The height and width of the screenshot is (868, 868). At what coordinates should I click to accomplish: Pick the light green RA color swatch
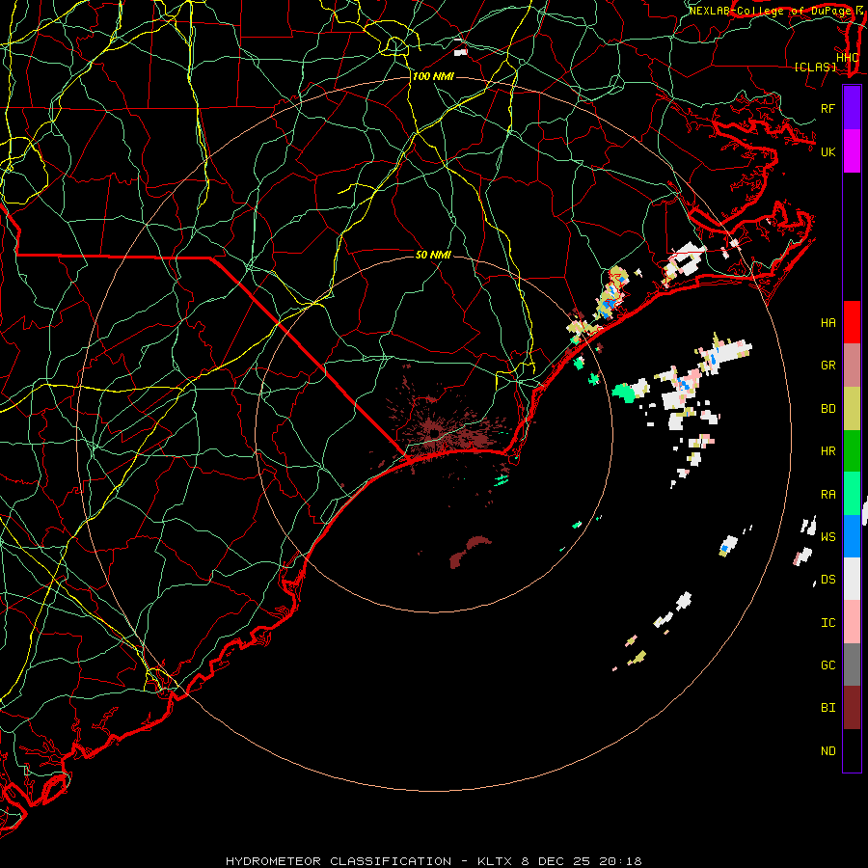[852, 494]
